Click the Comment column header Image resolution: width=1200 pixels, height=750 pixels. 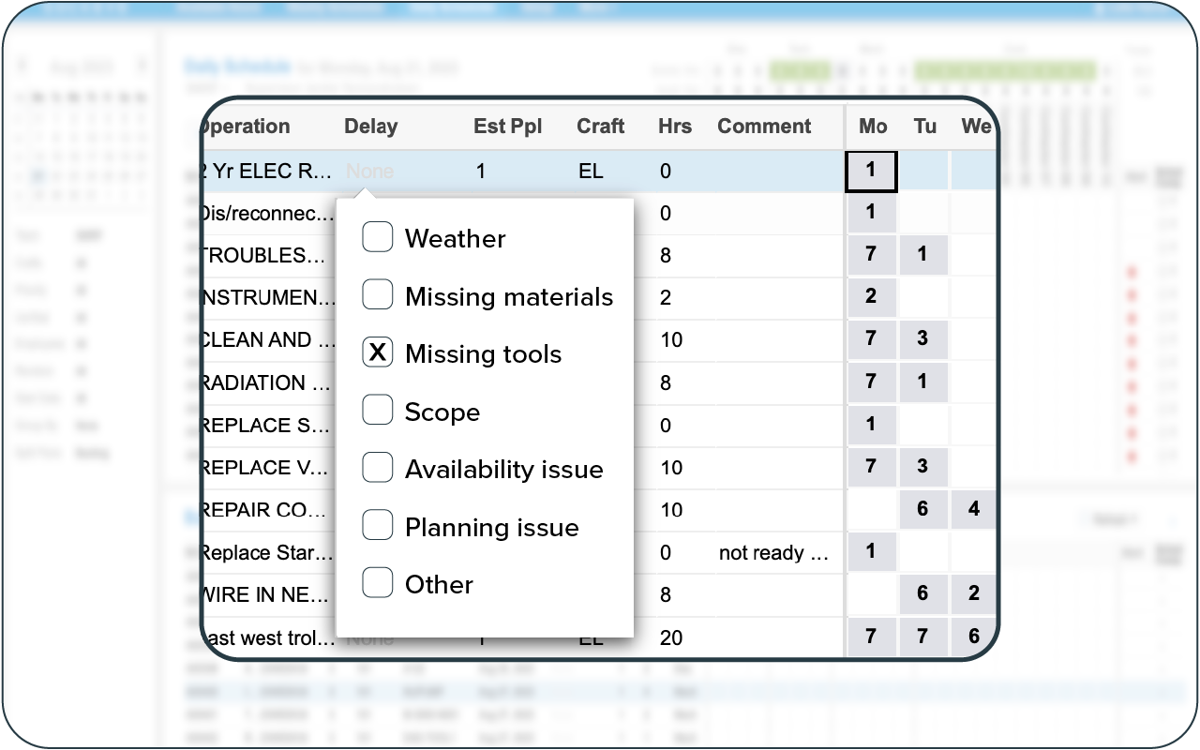pos(764,126)
